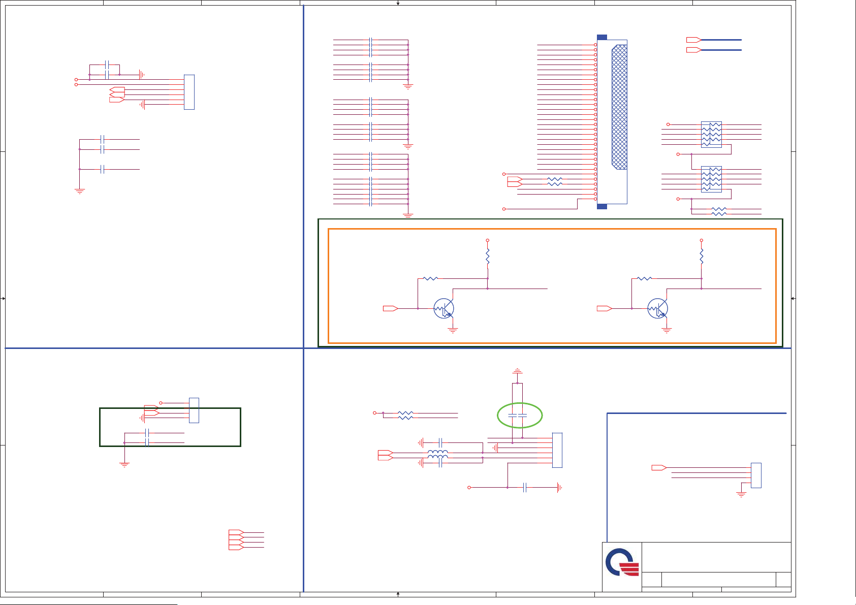Select the lower resistor array block

click(x=711, y=179)
